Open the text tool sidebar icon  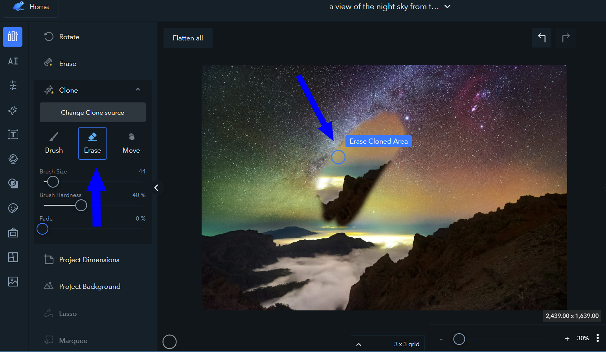13,135
